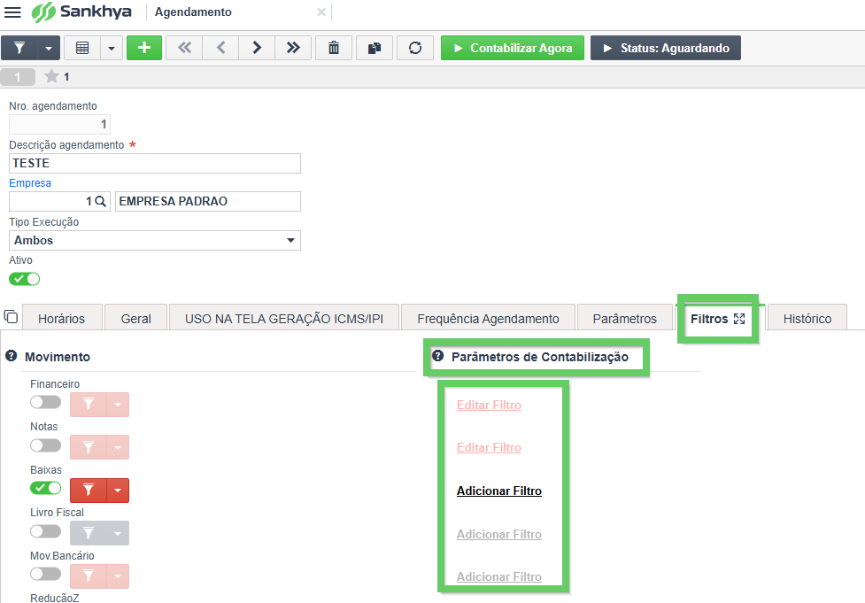The image size is (865, 603).
Task: Click the copy tabs icon left of Horários
Action: [x=11, y=317]
